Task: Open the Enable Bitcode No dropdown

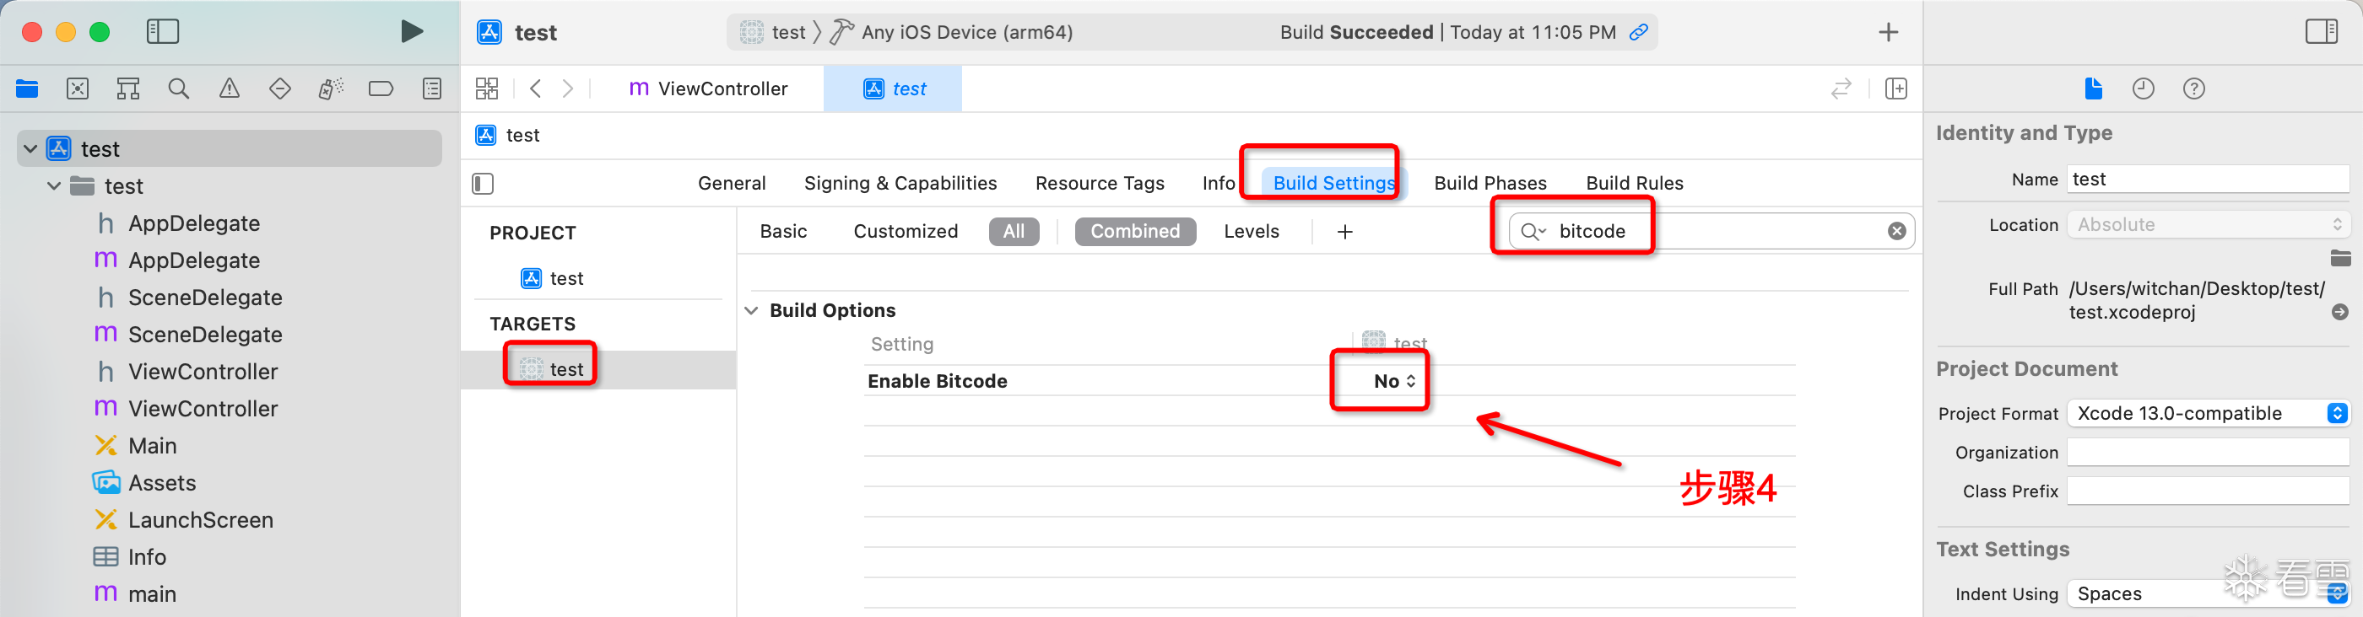Action: tap(1394, 381)
